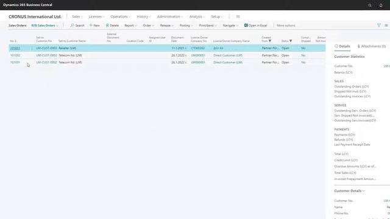The image size is (390, 219).
Task: Click the Sell-to Customer Name column header
Action: click(x=72, y=41)
